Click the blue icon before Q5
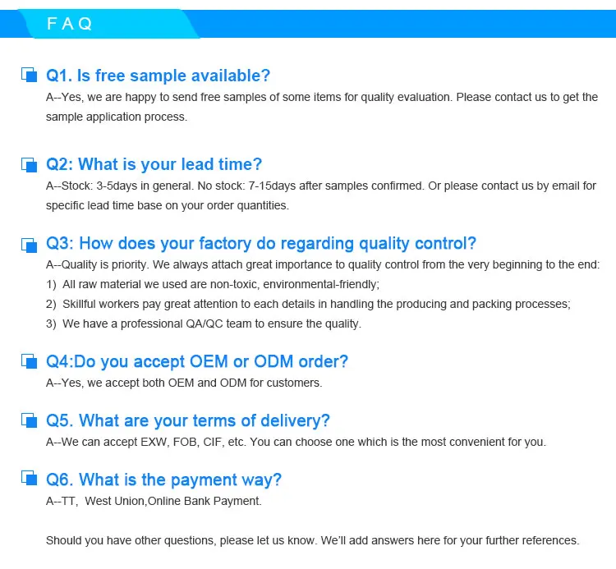The width and height of the screenshot is (616, 569). 29,420
